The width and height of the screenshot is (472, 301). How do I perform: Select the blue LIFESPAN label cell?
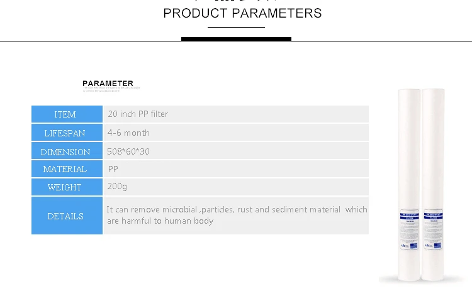pos(65,133)
